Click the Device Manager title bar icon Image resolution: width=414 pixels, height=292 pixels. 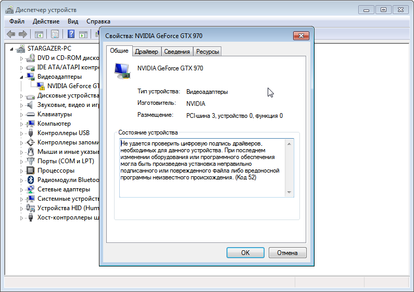9,10
